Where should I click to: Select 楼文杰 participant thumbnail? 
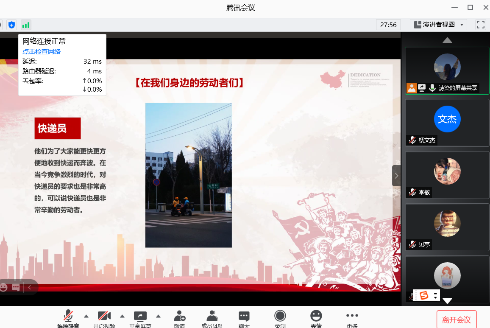pos(447,123)
